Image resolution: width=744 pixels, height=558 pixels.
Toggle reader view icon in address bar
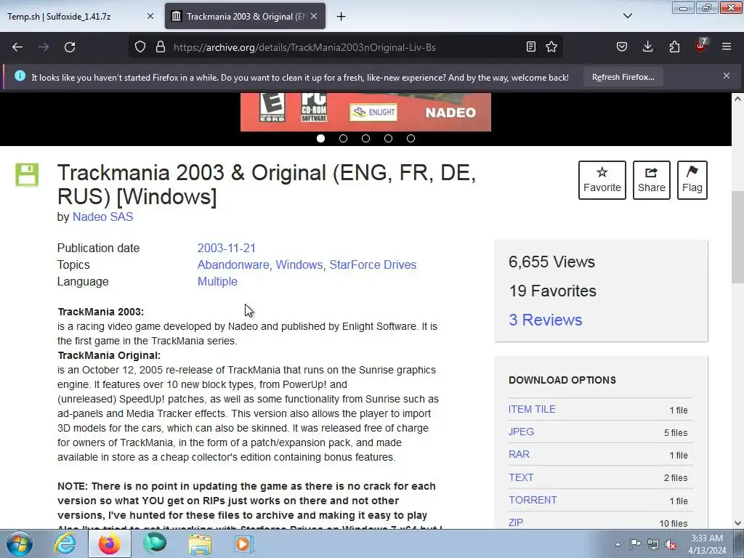point(531,47)
